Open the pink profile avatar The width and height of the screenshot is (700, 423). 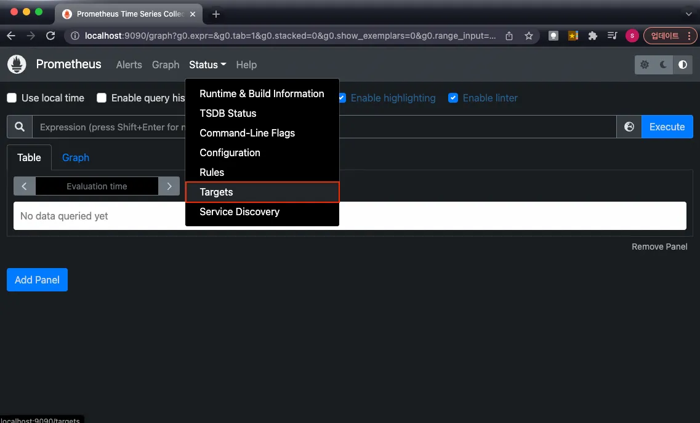(632, 36)
